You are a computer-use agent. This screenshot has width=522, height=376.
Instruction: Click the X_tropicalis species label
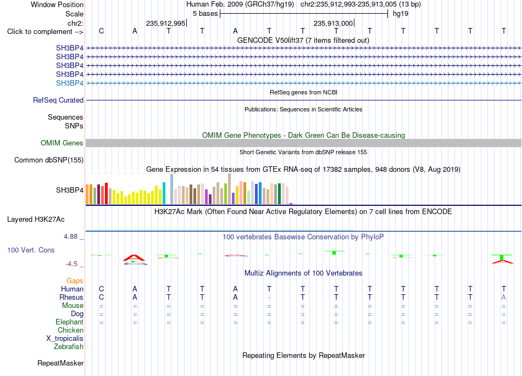pyautogui.click(x=65, y=339)
